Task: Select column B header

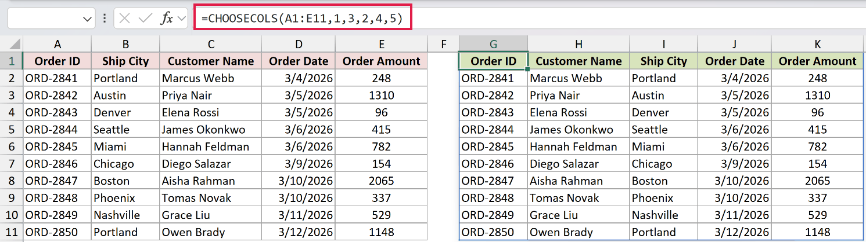Action: [125, 44]
